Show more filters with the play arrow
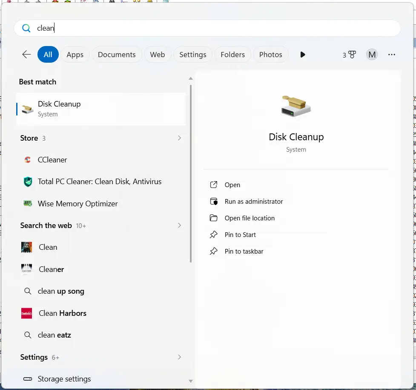416x390 pixels. [302, 55]
